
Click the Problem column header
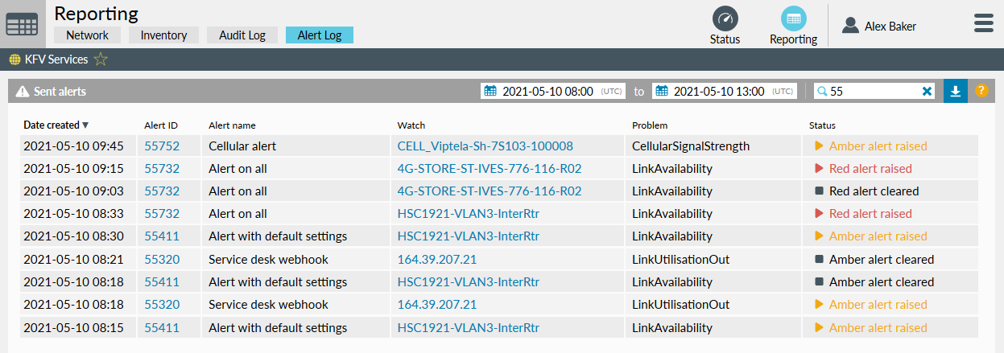click(650, 125)
